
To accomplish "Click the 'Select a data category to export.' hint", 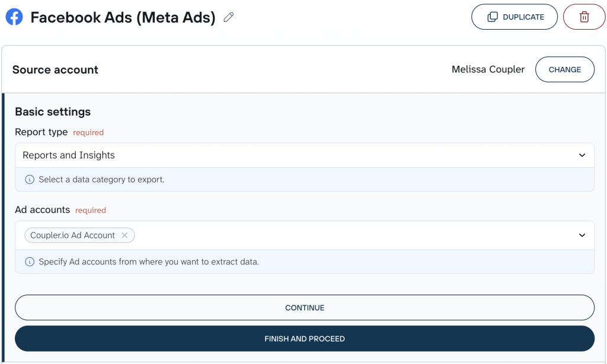I will [101, 179].
